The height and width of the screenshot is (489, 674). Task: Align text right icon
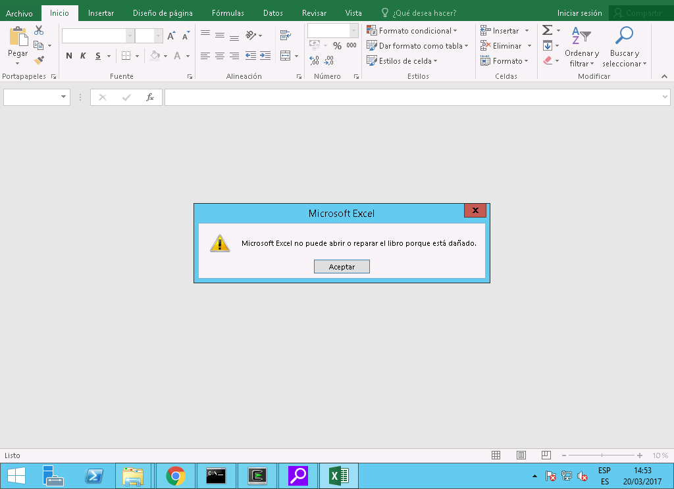(234, 56)
